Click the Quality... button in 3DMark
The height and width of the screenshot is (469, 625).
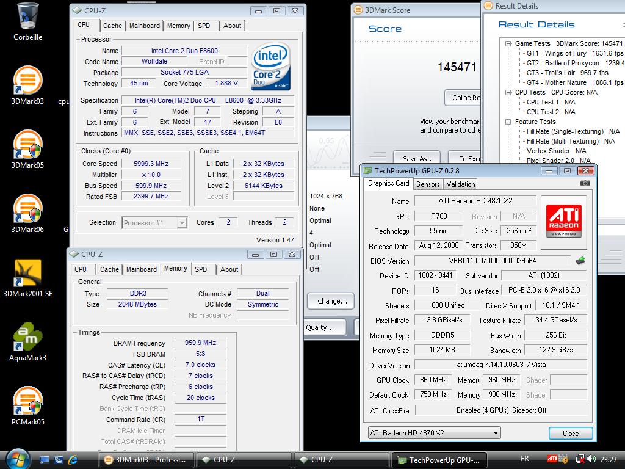pos(325,327)
